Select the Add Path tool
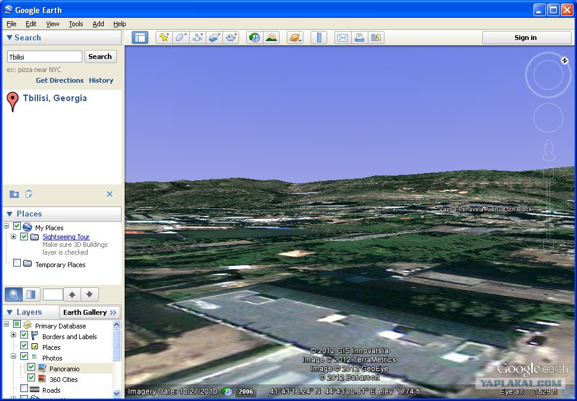This screenshot has width=577, height=401. [198, 37]
